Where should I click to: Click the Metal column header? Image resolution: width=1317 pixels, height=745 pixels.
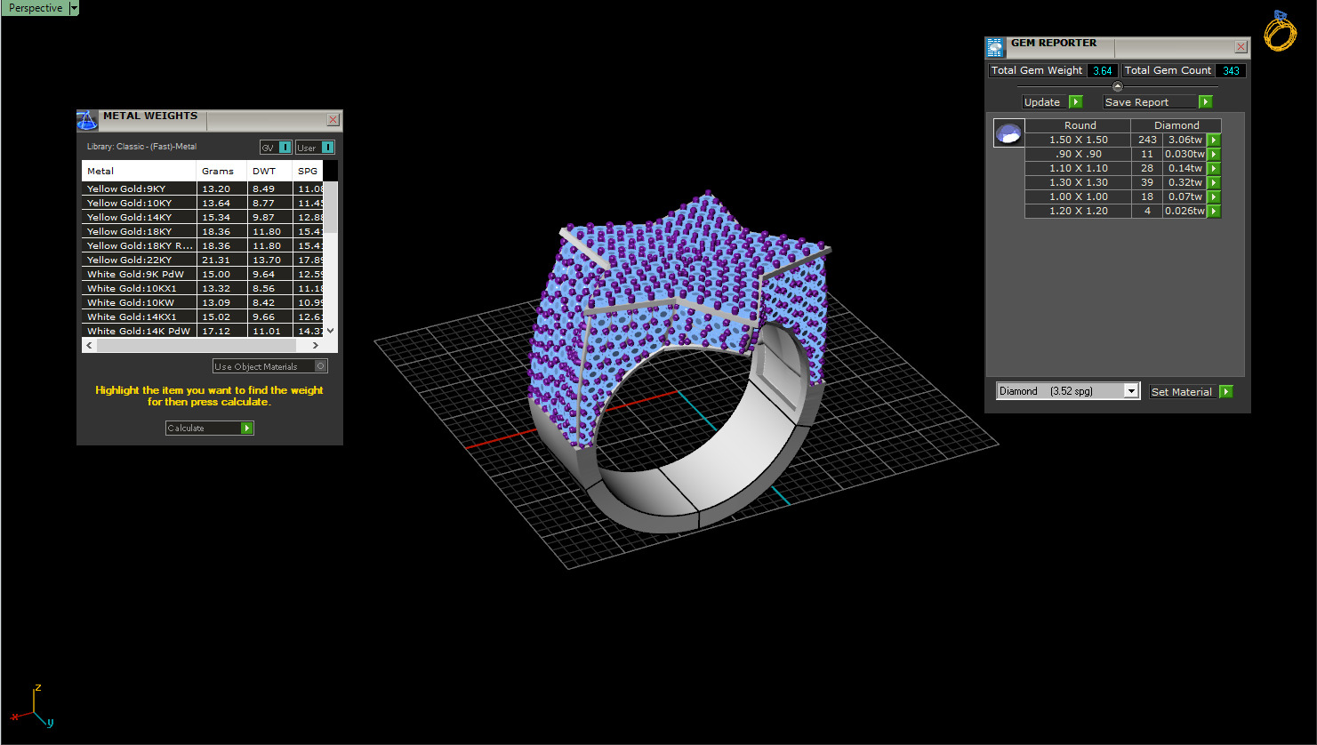point(139,171)
